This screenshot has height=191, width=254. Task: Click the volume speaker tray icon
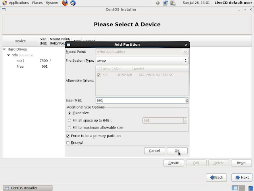158,3
